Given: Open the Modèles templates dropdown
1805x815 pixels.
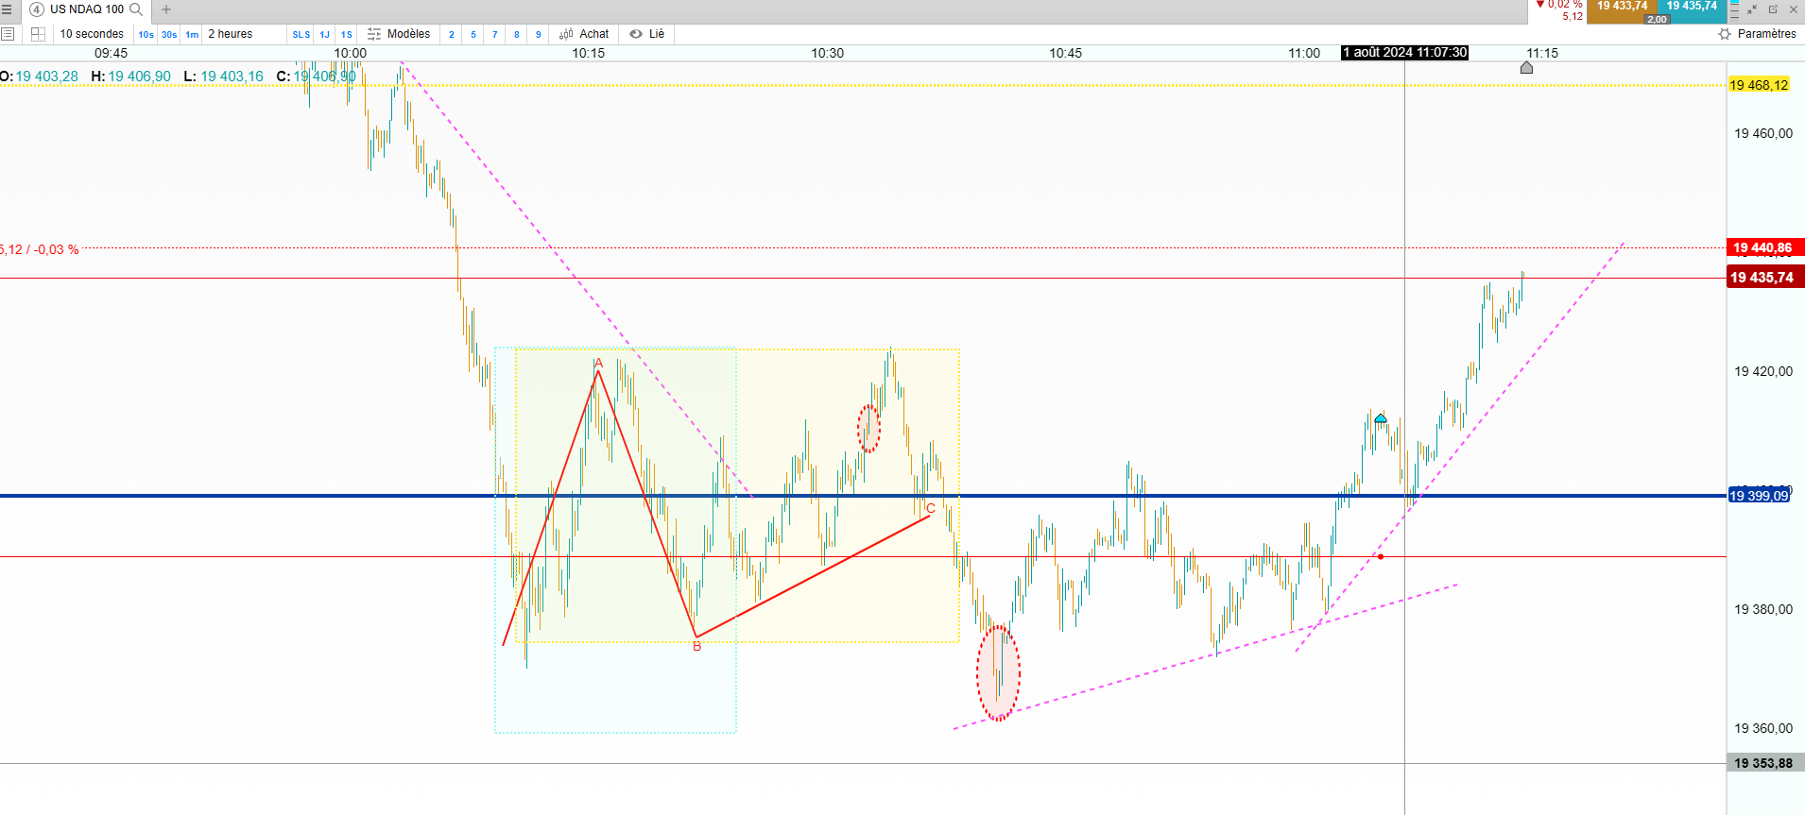Looking at the screenshot, I should [399, 34].
